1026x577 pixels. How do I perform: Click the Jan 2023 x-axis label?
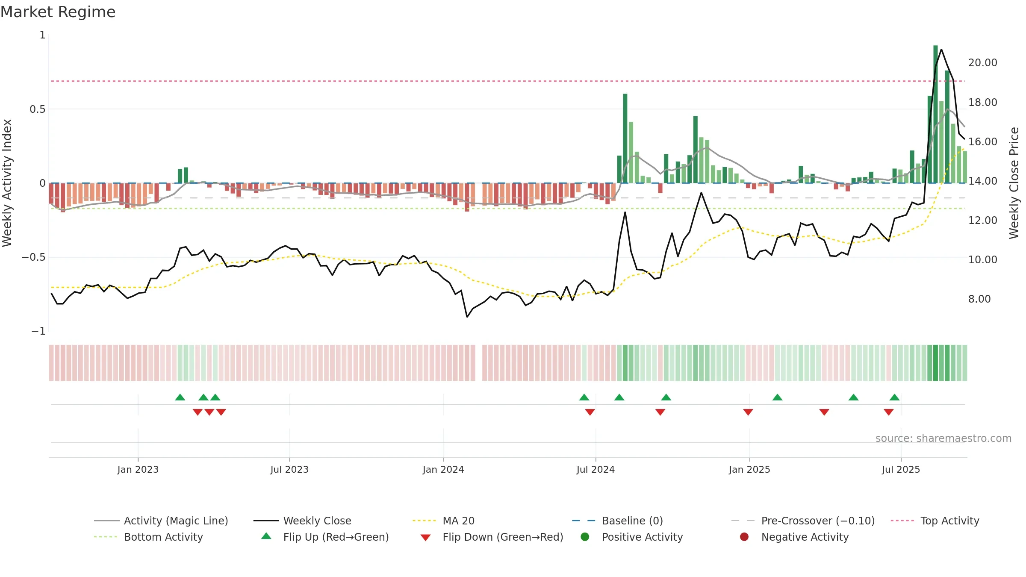click(138, 469)
